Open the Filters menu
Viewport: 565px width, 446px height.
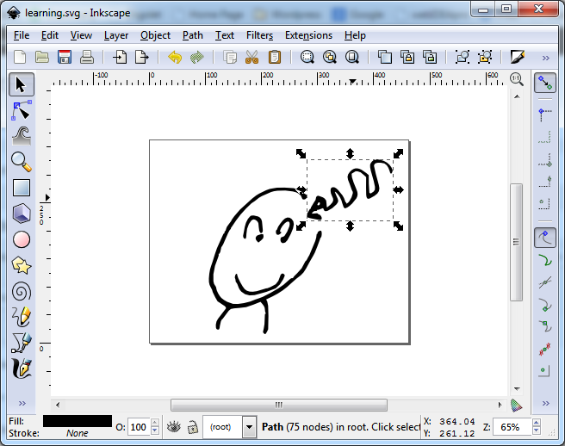(259, 35)
